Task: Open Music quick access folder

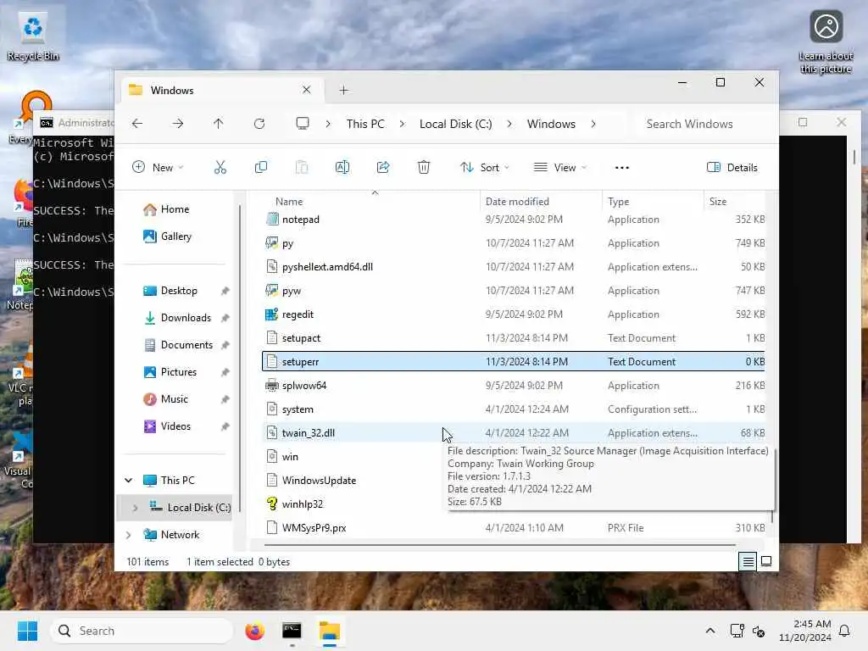Action: pyautogui.click(x=175, y=399)
